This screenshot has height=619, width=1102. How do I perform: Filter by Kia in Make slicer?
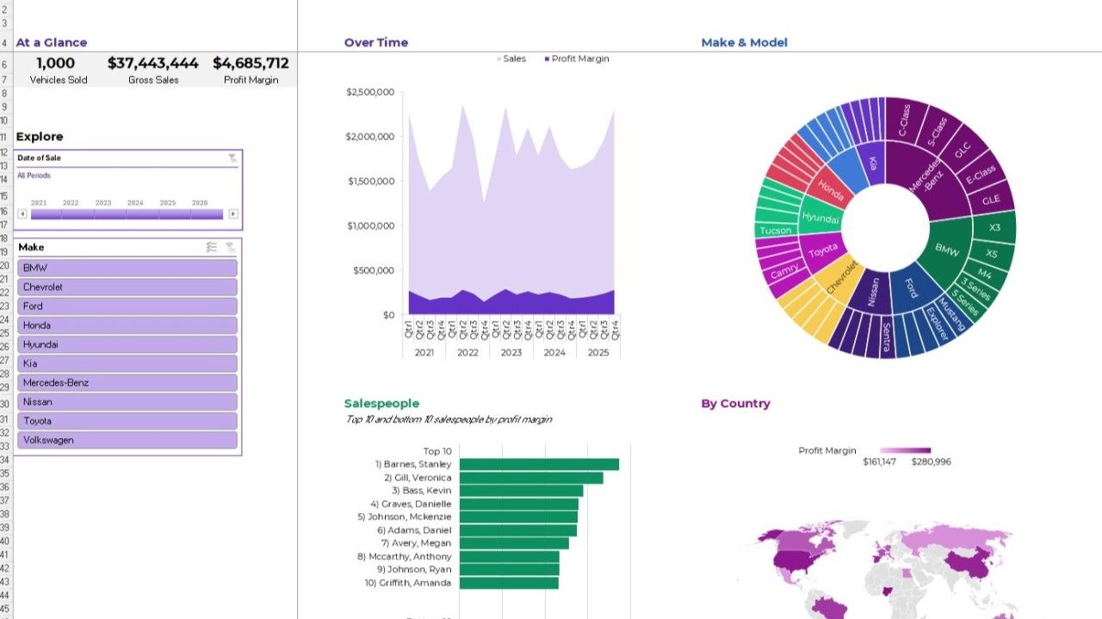click(127, 363)
